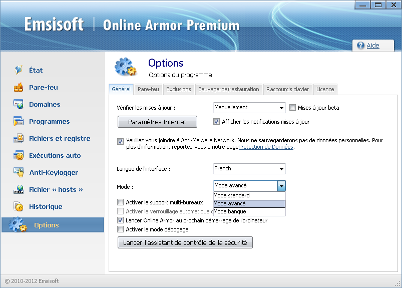Open the Pare-feu sidebar section

tap(44, 88)
